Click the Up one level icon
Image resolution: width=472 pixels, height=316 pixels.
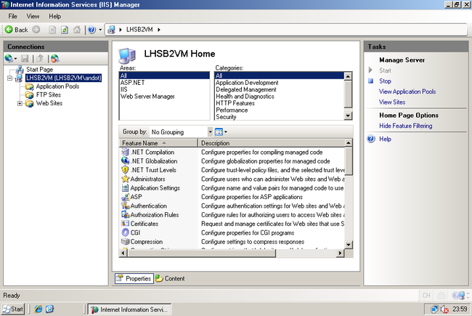pos(40,58)
